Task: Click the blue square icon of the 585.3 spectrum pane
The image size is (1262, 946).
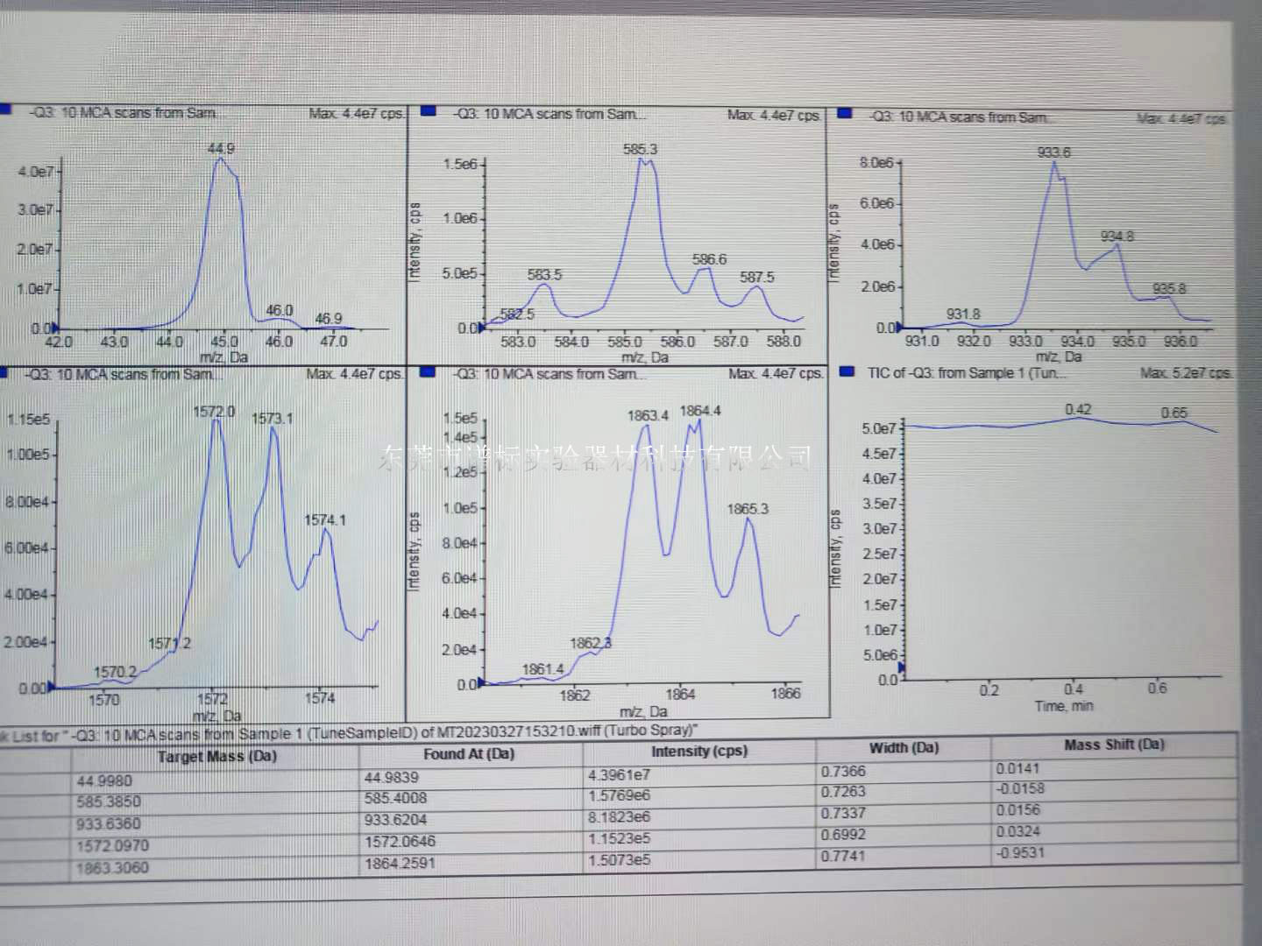Action: click(429, 111)
